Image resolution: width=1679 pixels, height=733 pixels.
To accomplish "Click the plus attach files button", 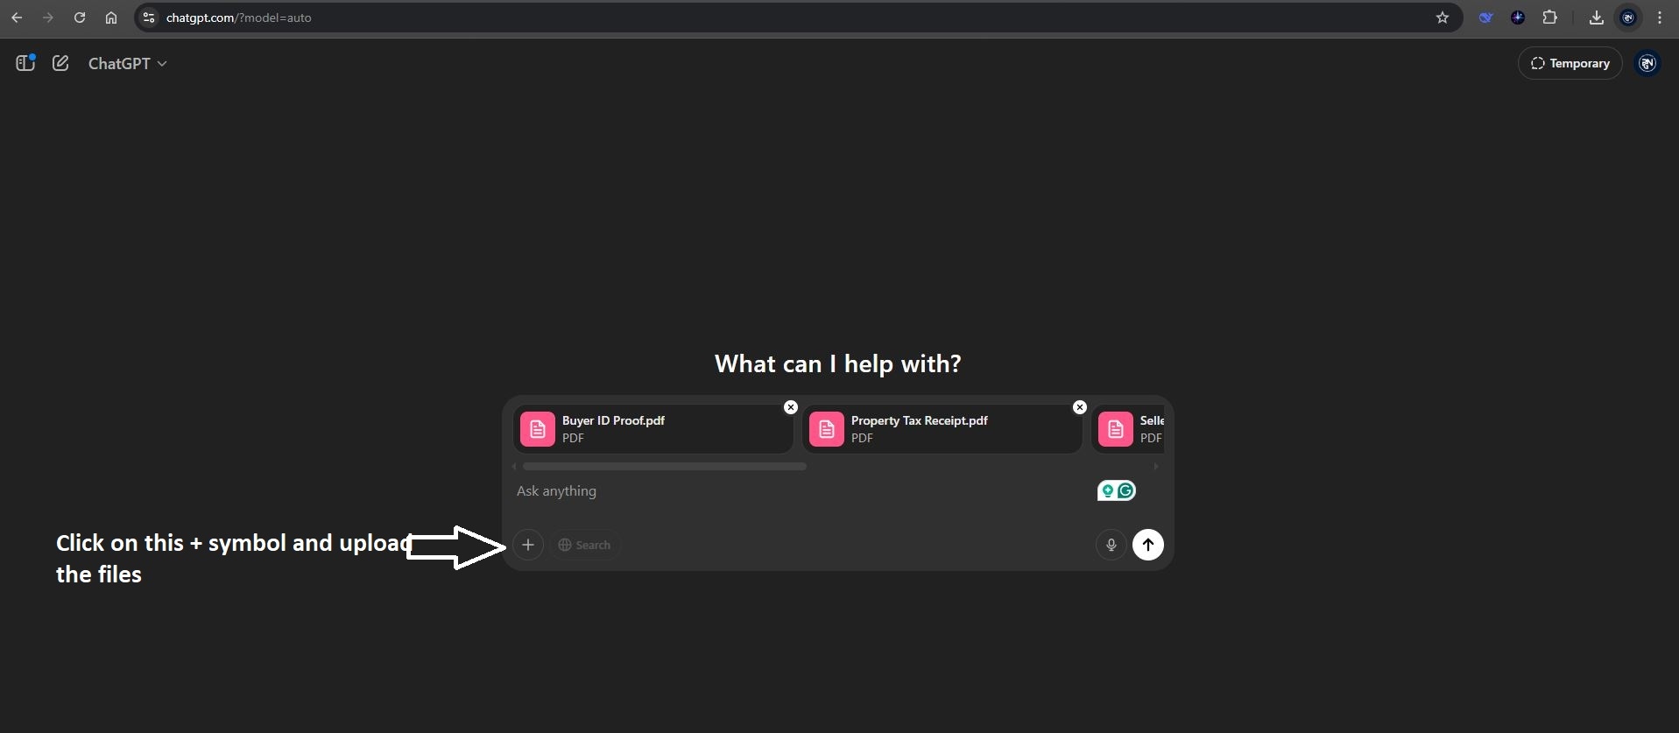I will click(528, 545).
